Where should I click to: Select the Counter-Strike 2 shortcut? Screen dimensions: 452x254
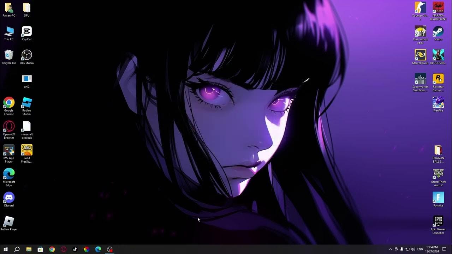coord(420,11)
